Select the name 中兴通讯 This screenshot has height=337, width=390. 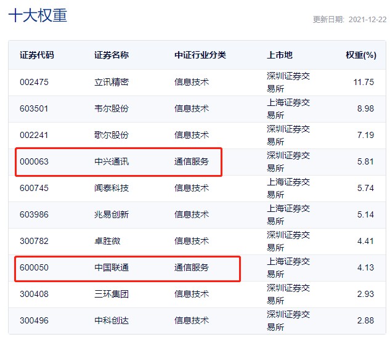[112, 161]
